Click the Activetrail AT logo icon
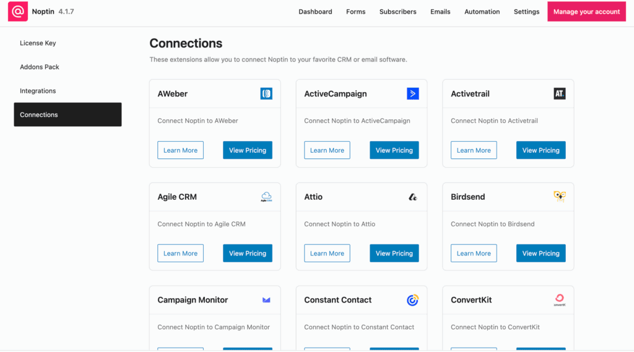 tap(560, 94)
